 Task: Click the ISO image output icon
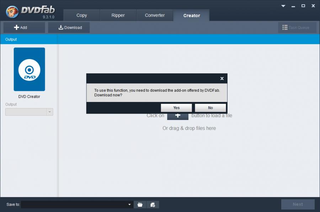pyautogui.click(x=153, y=205)
